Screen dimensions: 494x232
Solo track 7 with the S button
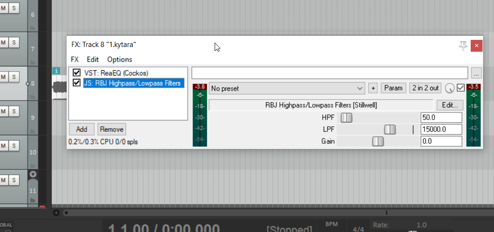coord(14,42)
